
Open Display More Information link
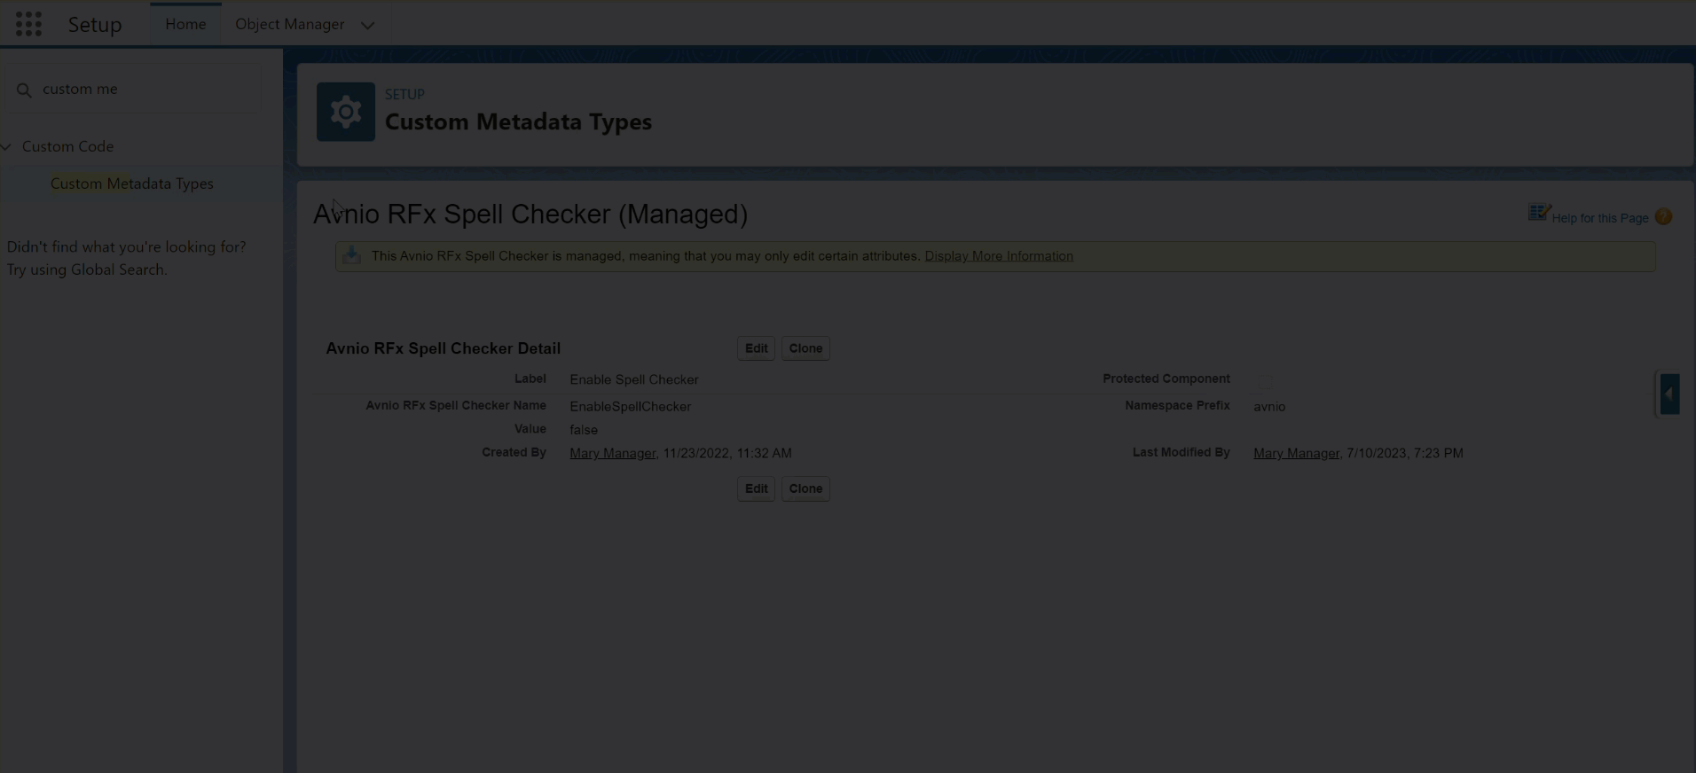tap(999, 255)
